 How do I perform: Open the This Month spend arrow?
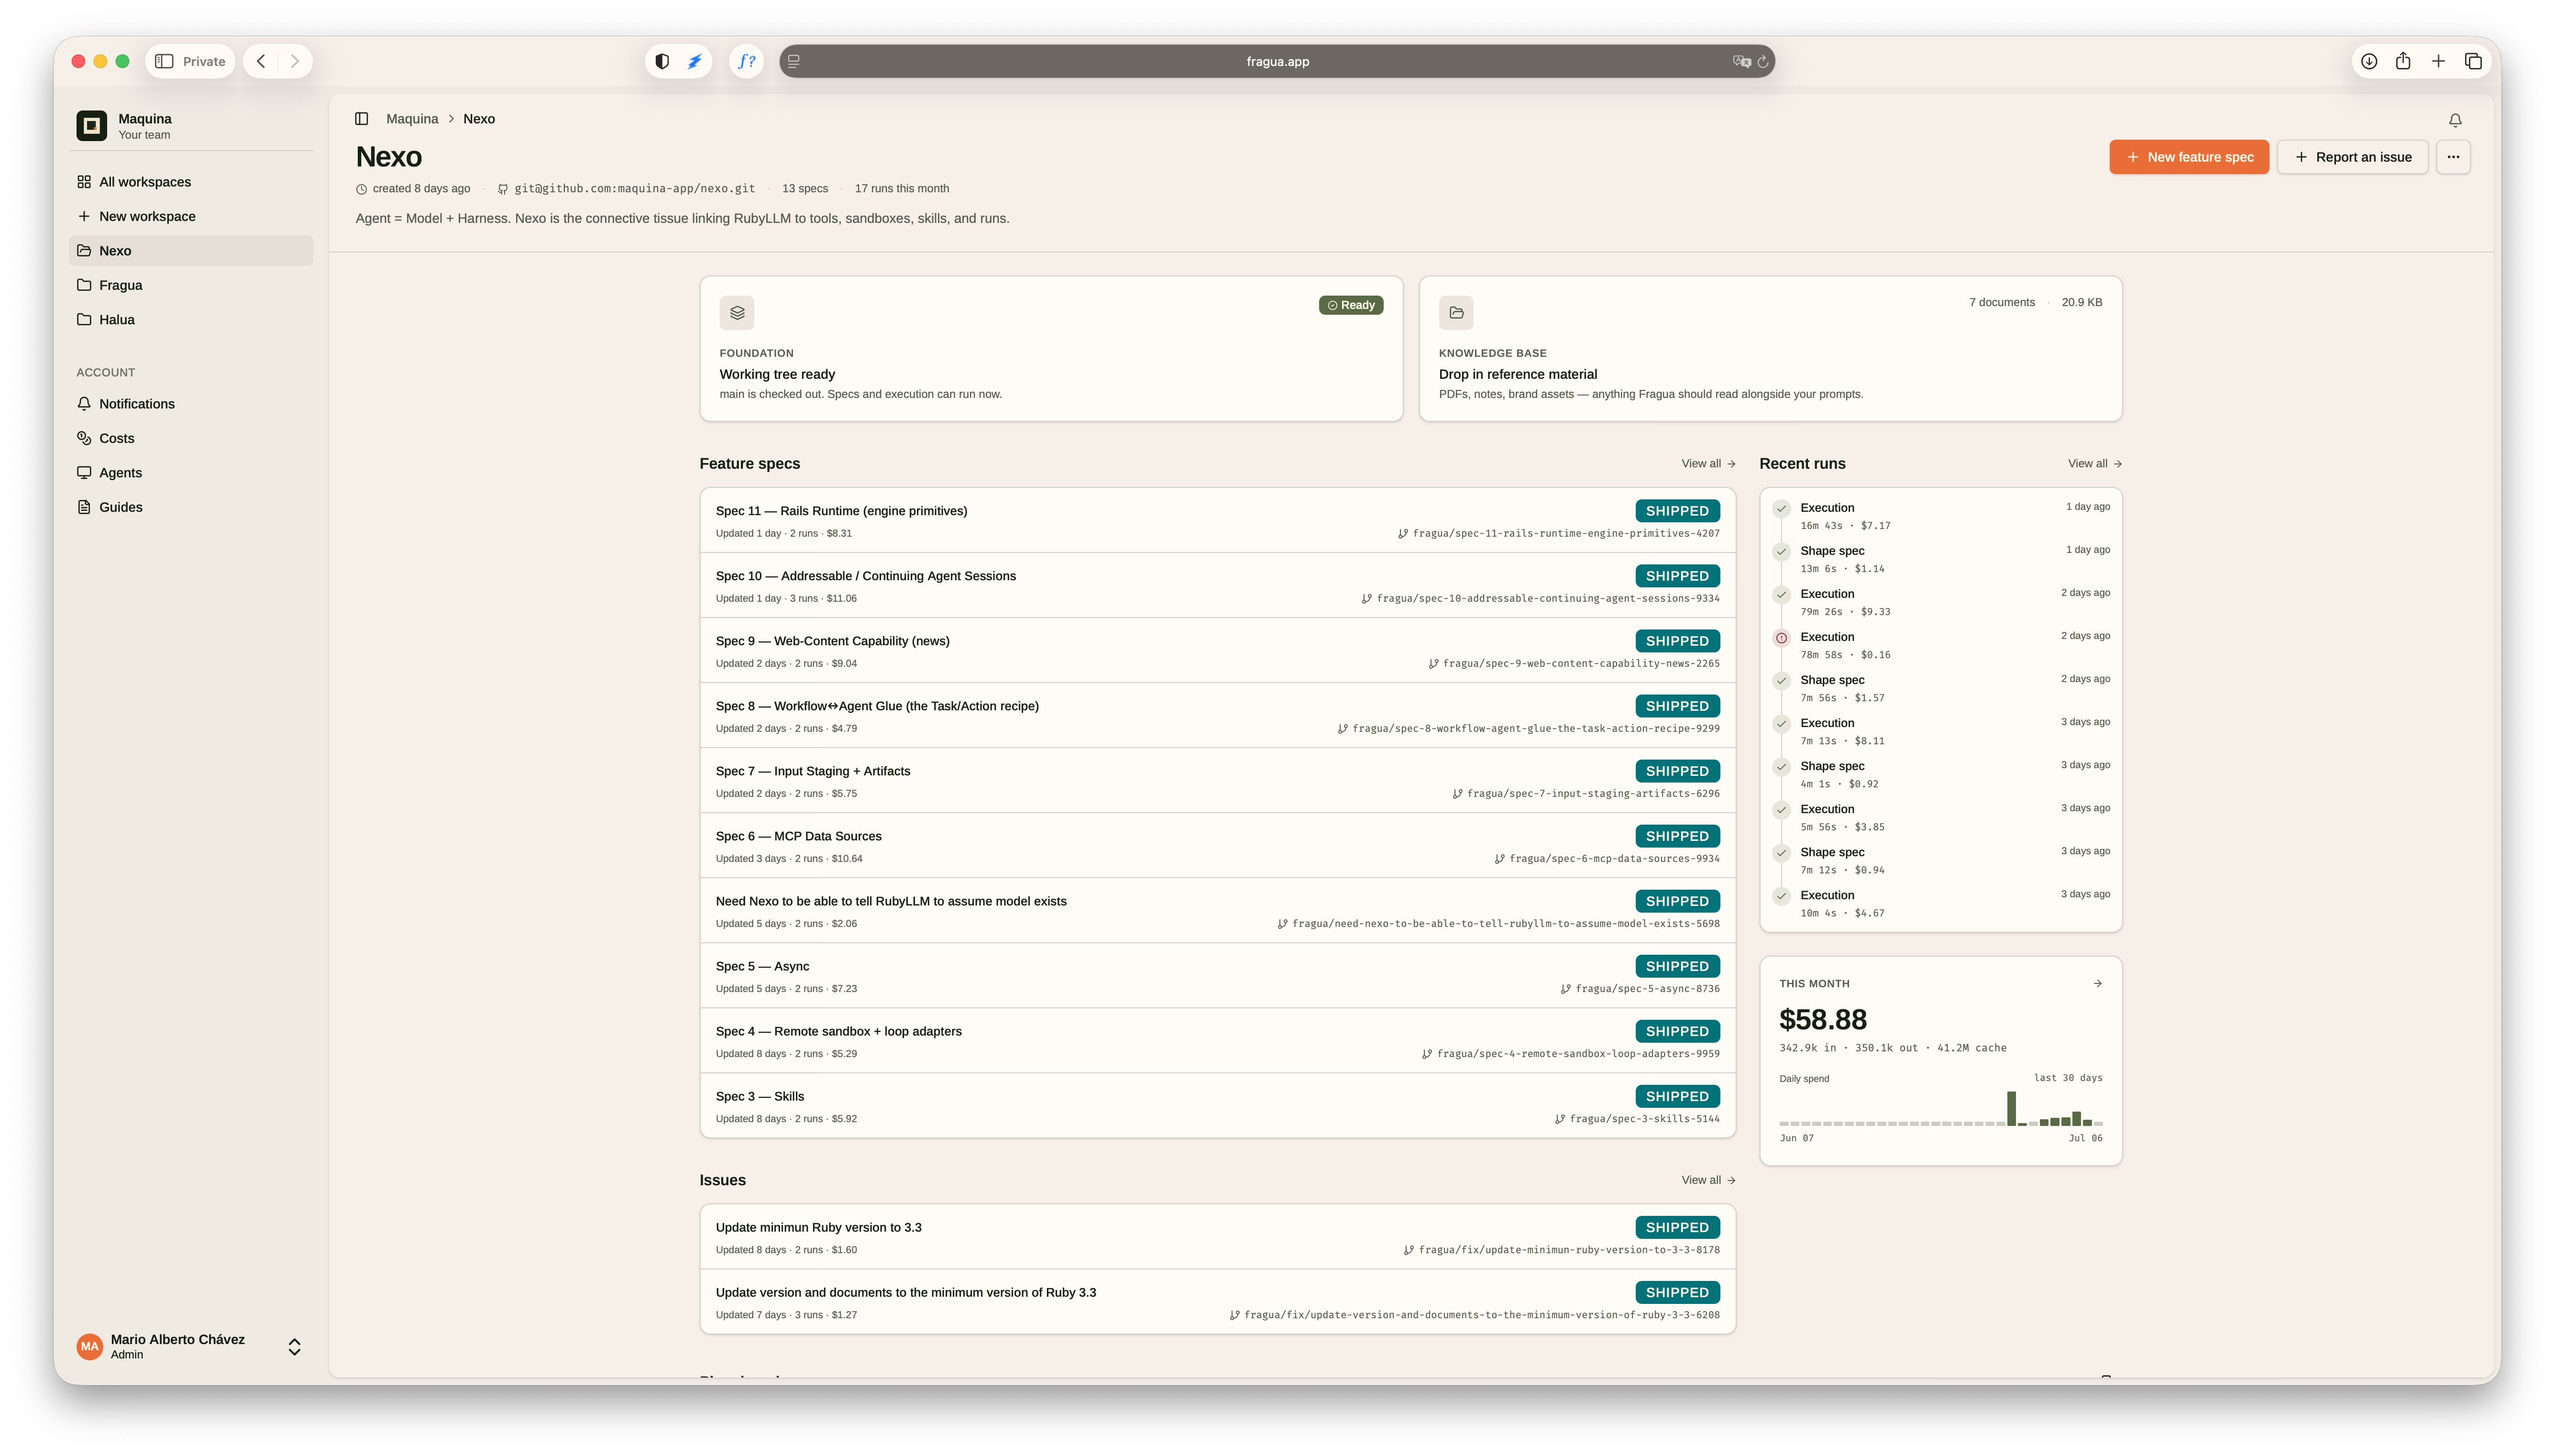pos(2096,983)
